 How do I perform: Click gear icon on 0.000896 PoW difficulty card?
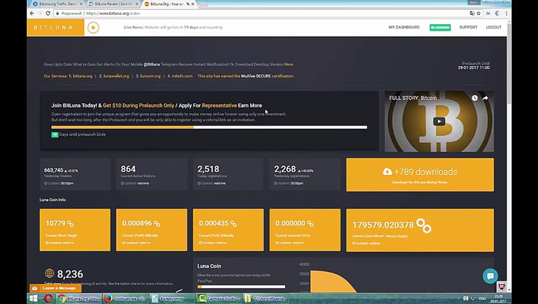click(157, 223)
